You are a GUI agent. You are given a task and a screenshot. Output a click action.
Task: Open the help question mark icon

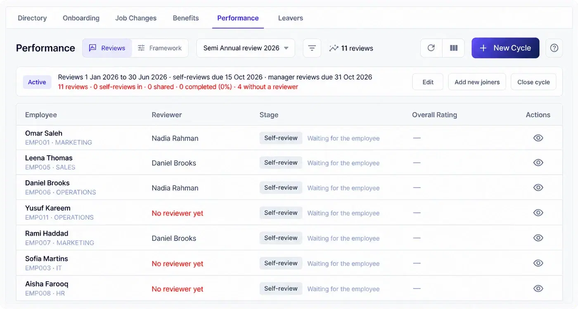(x=554, y=48)
